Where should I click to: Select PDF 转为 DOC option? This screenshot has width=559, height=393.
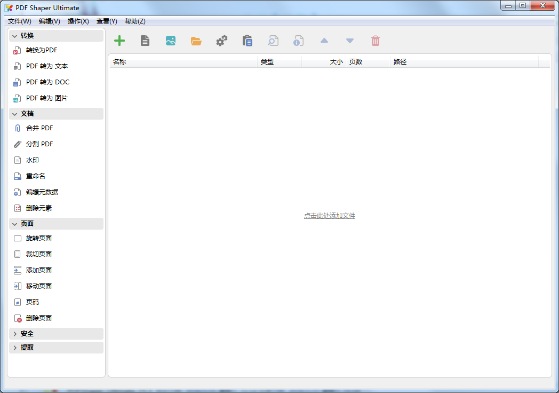[47, 82]
